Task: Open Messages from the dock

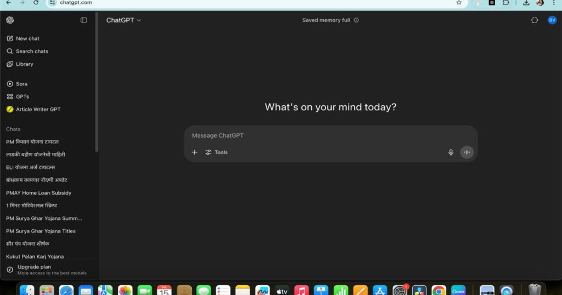Action: (204, 291)
